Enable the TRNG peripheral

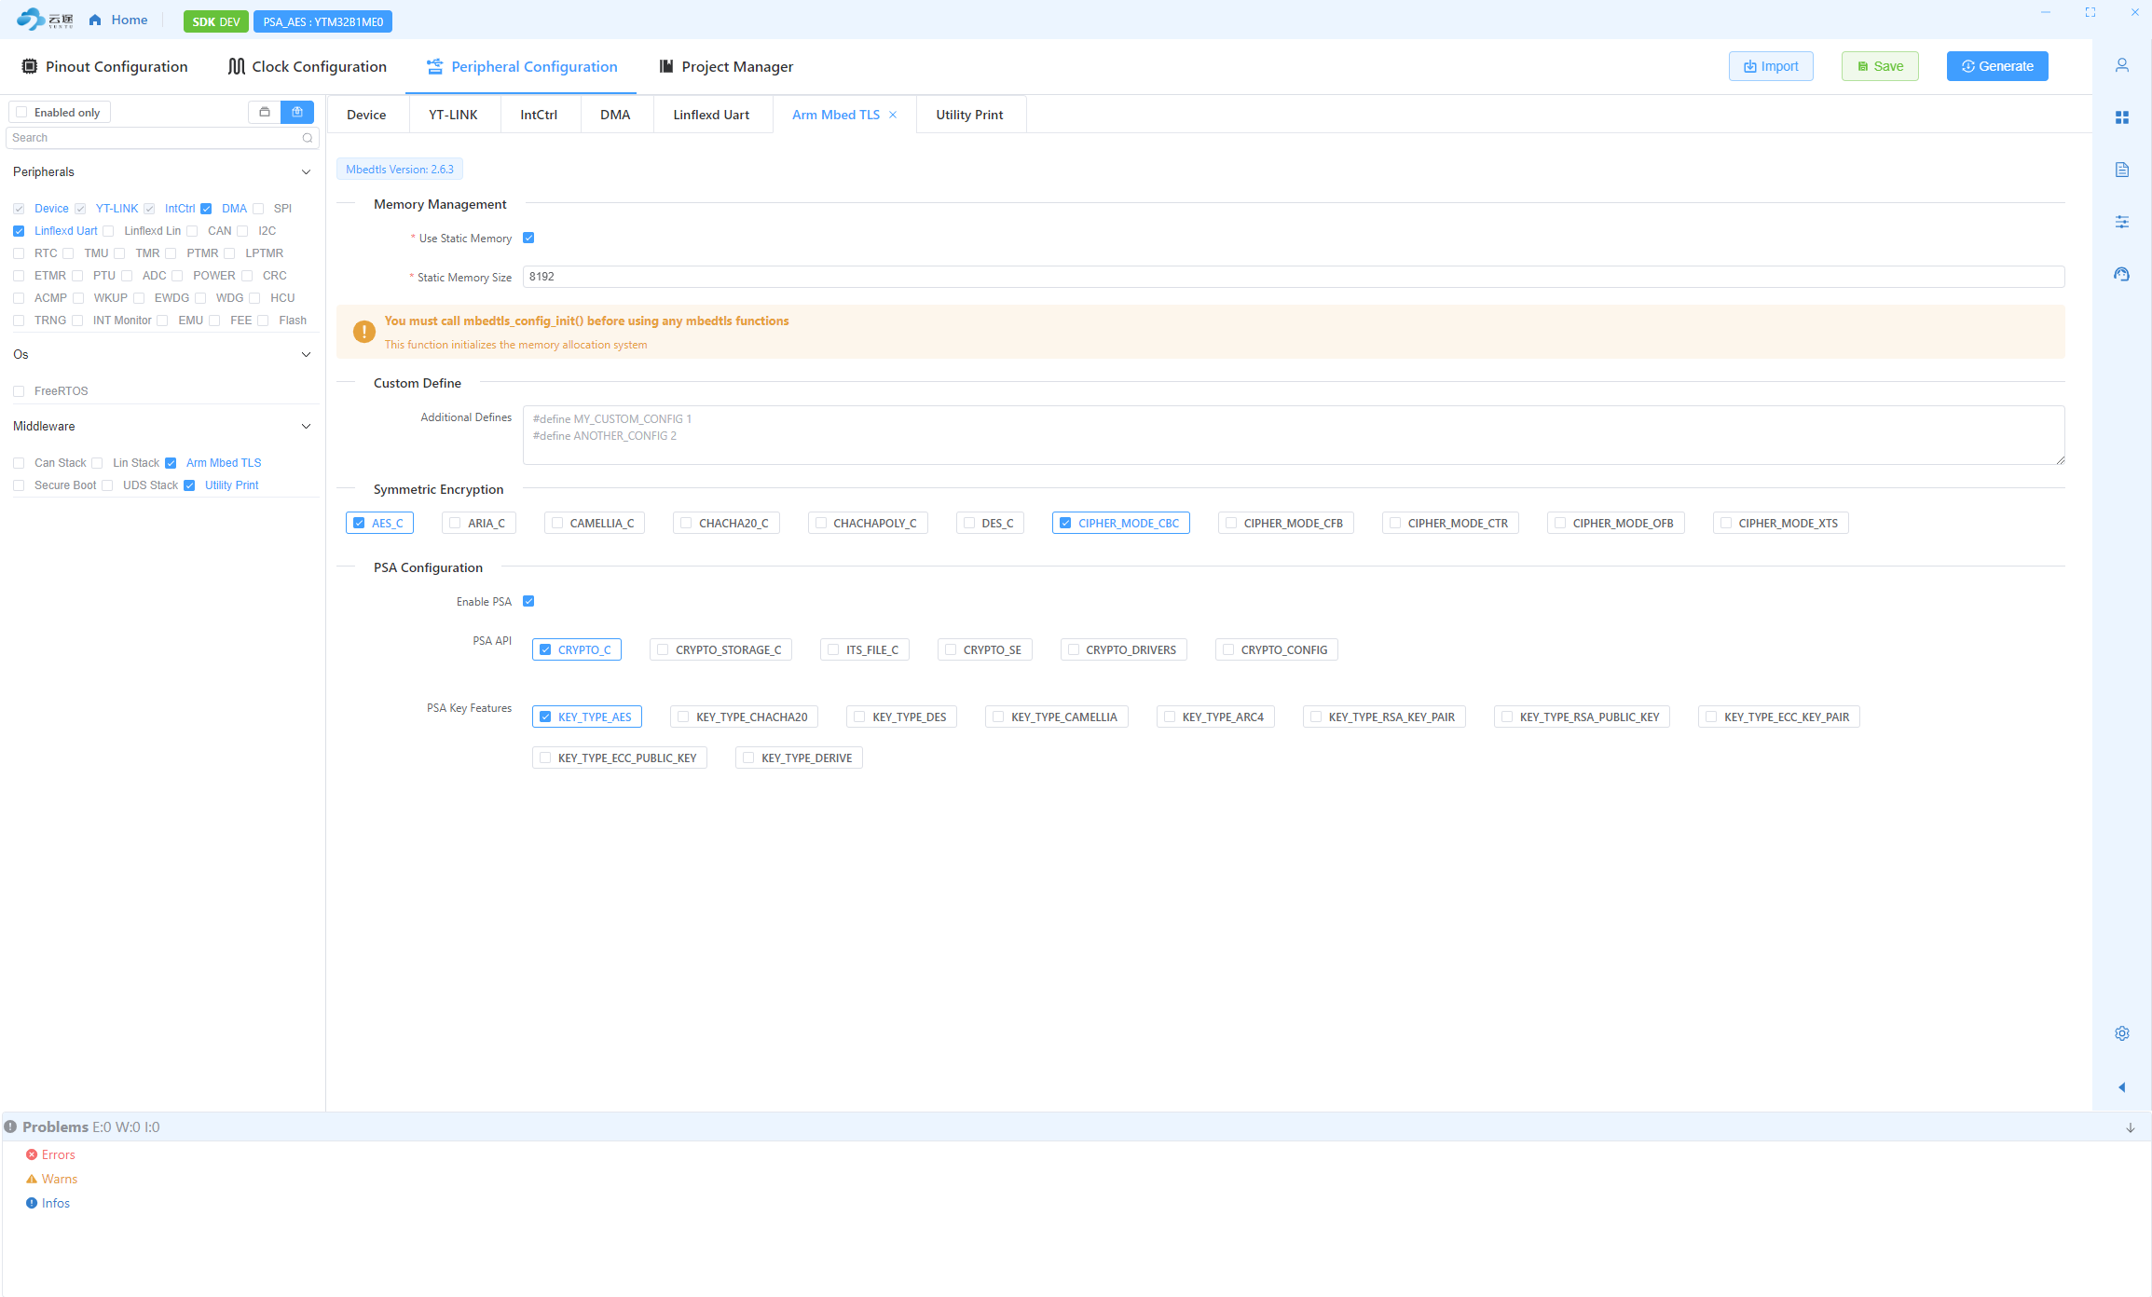[x=19, y=321]
